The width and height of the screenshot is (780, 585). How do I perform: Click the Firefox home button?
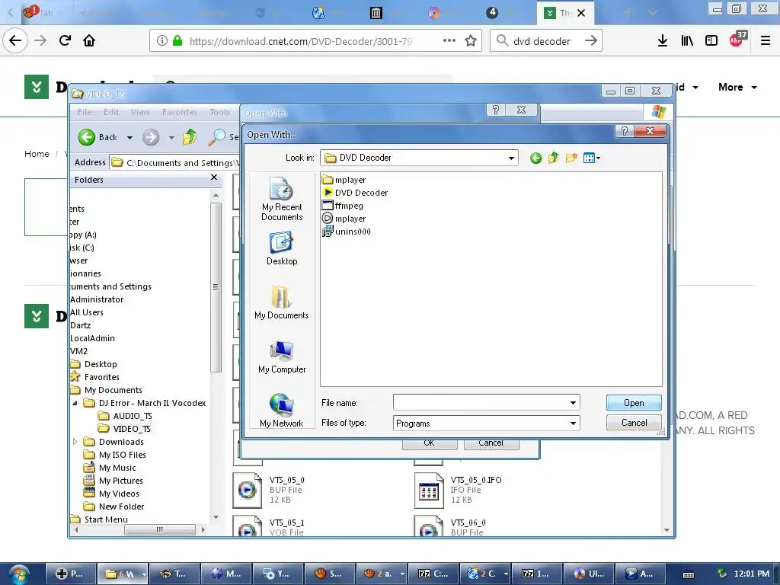pyautogui.click(x=89, y=41)
